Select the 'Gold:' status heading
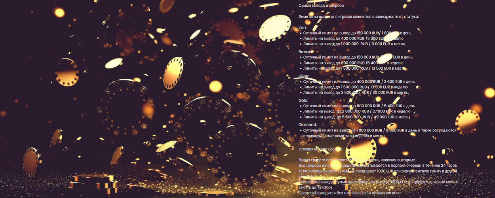 pos(303,101)
